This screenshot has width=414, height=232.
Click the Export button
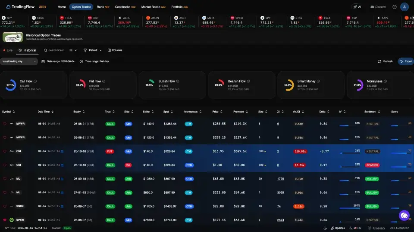click(x=406, y=61)
